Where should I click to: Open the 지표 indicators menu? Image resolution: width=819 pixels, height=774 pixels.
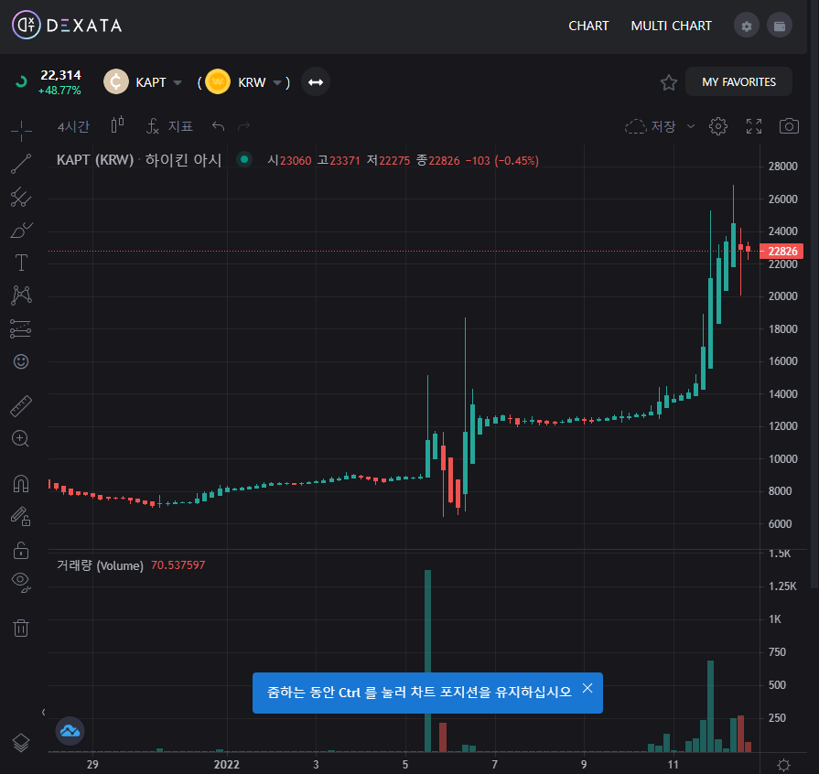170,126
